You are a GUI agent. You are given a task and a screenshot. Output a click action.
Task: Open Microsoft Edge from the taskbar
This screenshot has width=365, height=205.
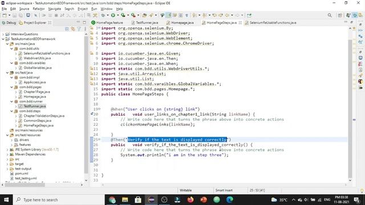[230, 200]
